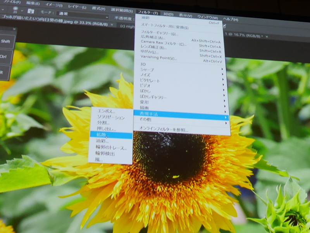Screen dimensions: 310x233
Task: Expand the その他 submenu
Action: click(181, 121)
